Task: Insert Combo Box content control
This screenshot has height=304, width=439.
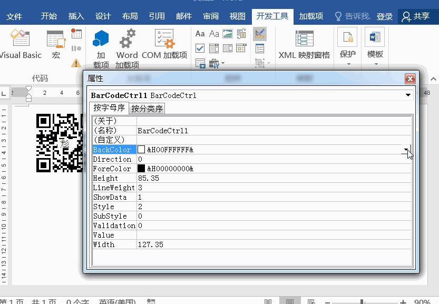Action: (x=214, y=48)
